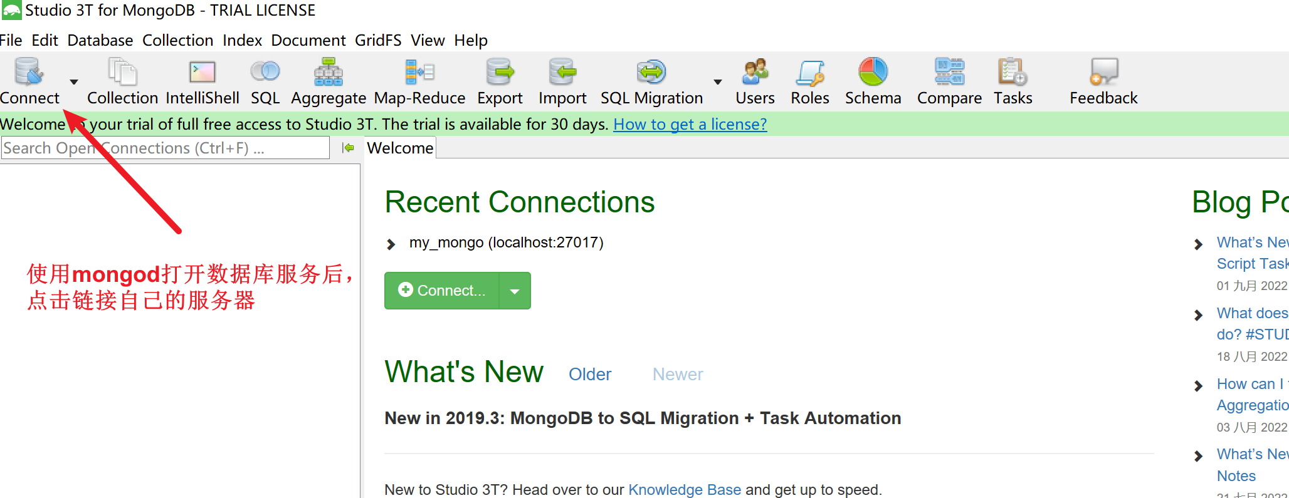This screenshot has width=1289, height=498.
Task: Open the Document menu
Action: 308,40
